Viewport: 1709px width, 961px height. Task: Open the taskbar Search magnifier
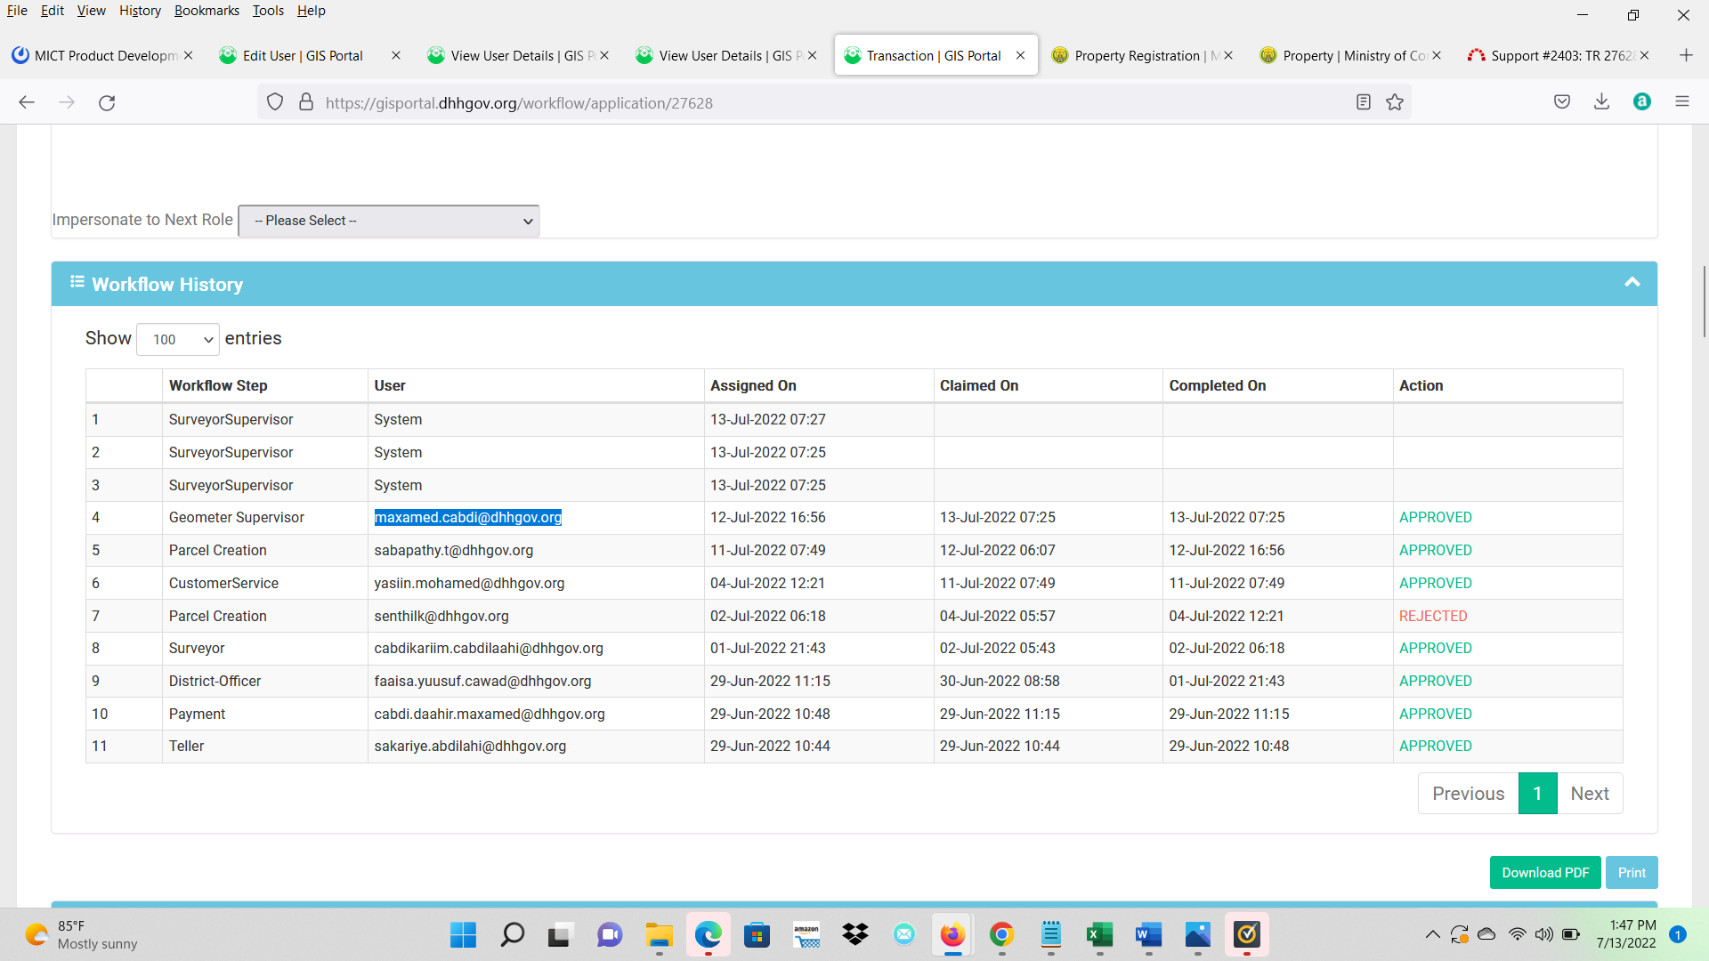tap(513, 934)
